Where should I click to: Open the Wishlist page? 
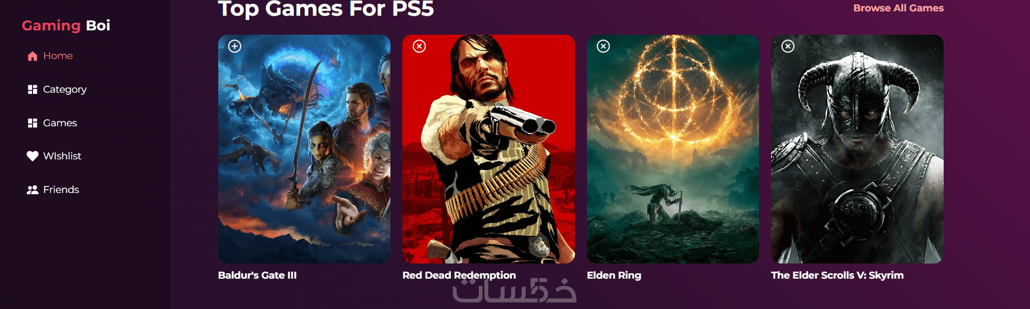coord(54,156)
